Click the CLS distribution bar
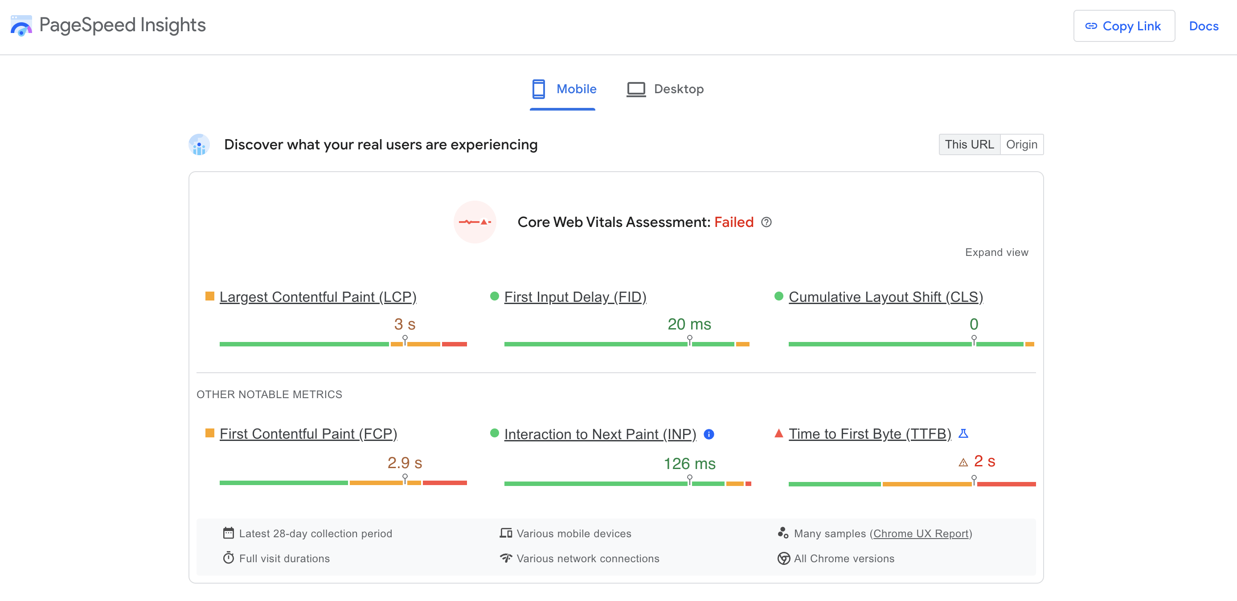The height and width of the screenshot is (601, 1237). click(x=911, y=344)
